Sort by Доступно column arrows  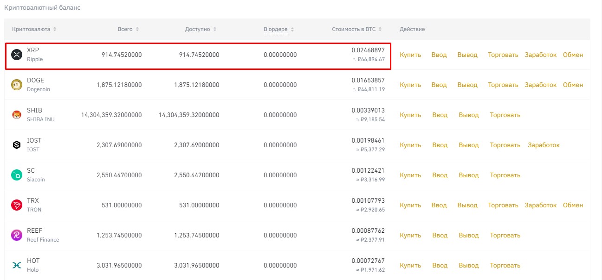pos(214,29)
